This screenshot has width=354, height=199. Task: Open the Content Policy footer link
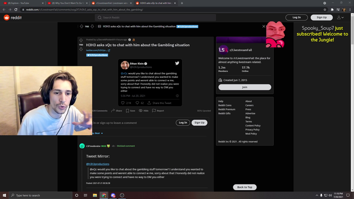253,125
